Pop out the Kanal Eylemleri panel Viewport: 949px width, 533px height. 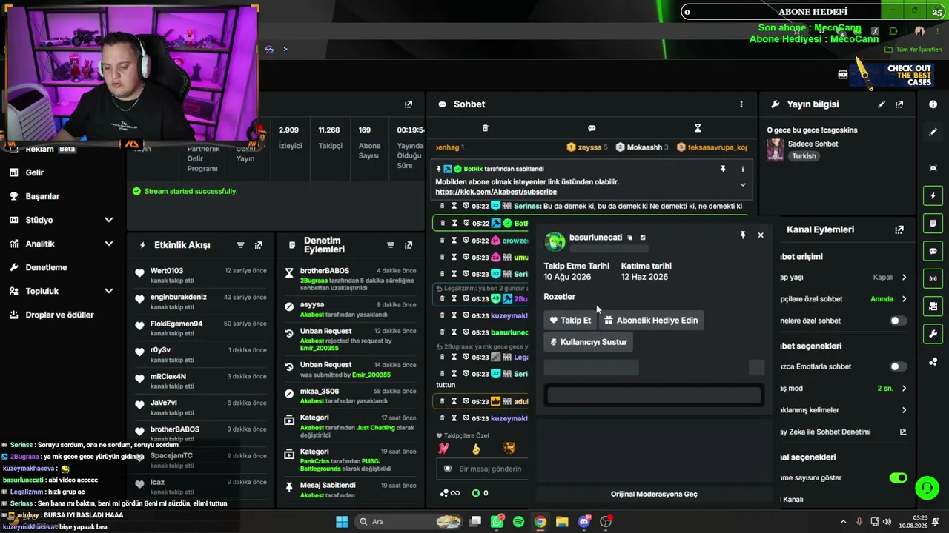pyautogui.click(x=899, y=229)
